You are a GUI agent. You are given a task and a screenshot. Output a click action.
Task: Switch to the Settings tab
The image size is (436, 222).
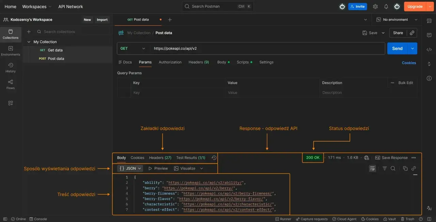tap(266, 62)
